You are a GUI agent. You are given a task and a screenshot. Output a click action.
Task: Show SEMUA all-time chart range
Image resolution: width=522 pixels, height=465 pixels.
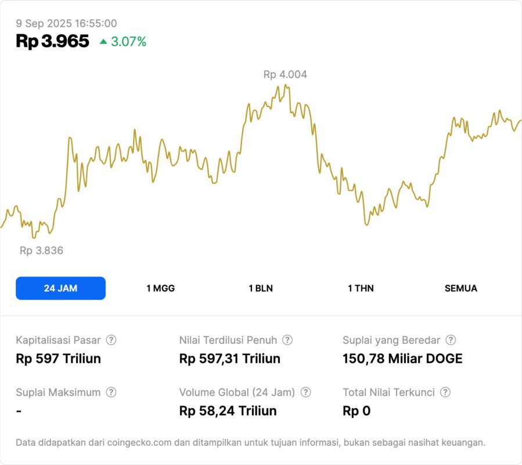point(461,288)
